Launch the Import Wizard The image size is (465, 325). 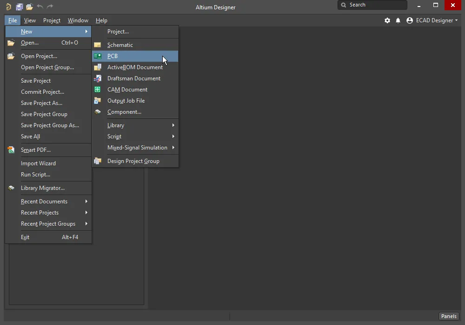pos(48,163)
